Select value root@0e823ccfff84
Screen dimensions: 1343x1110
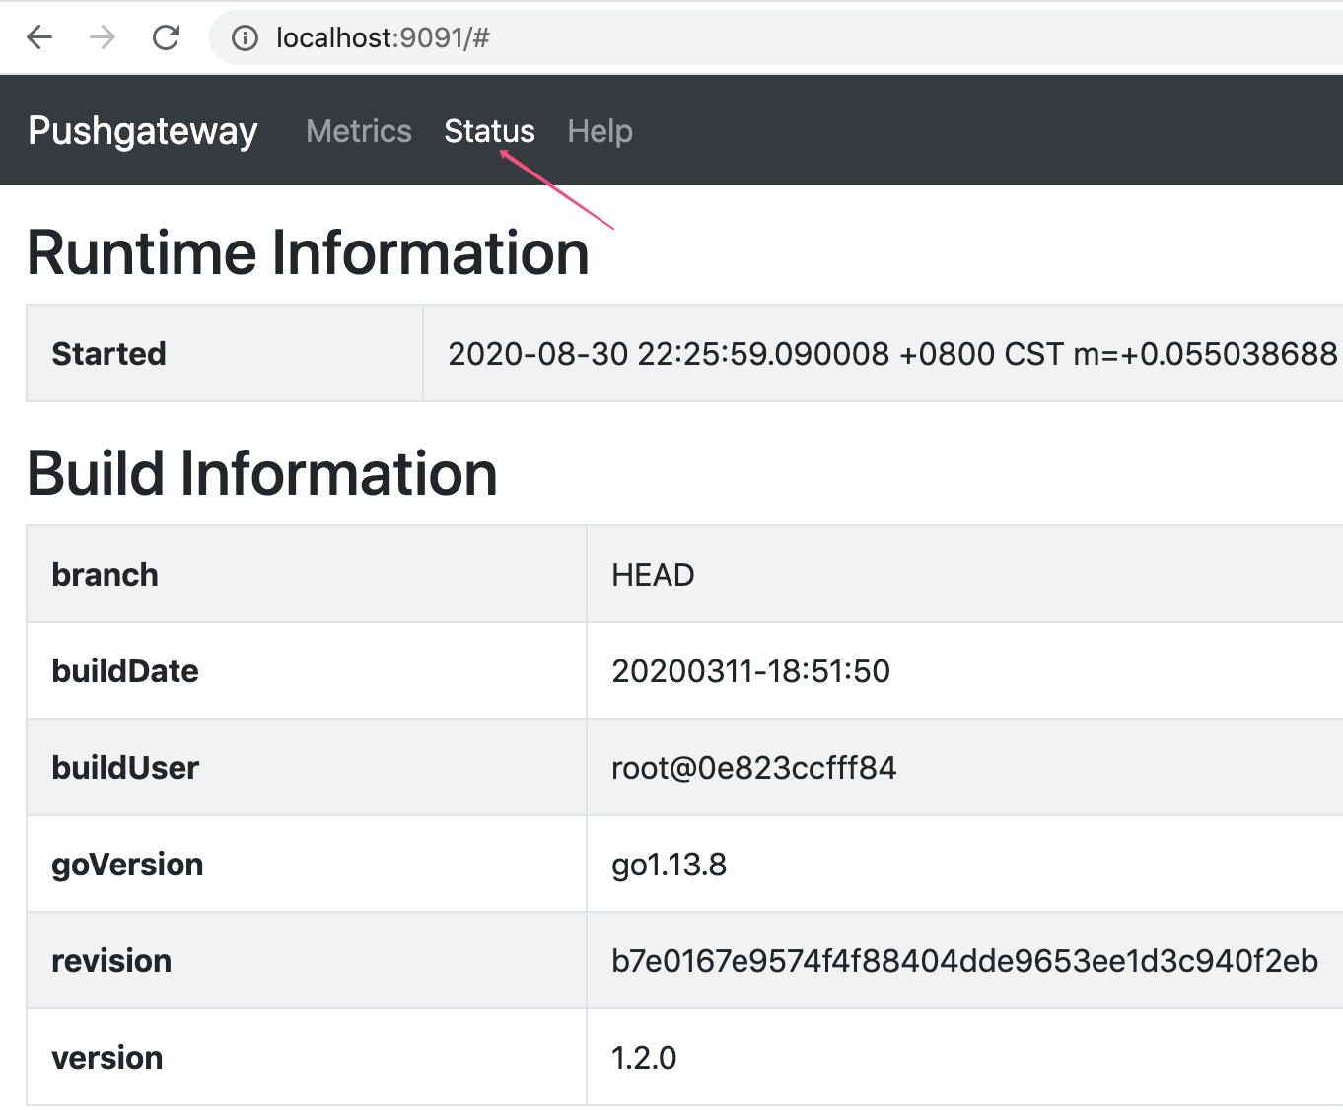point(754,767)
